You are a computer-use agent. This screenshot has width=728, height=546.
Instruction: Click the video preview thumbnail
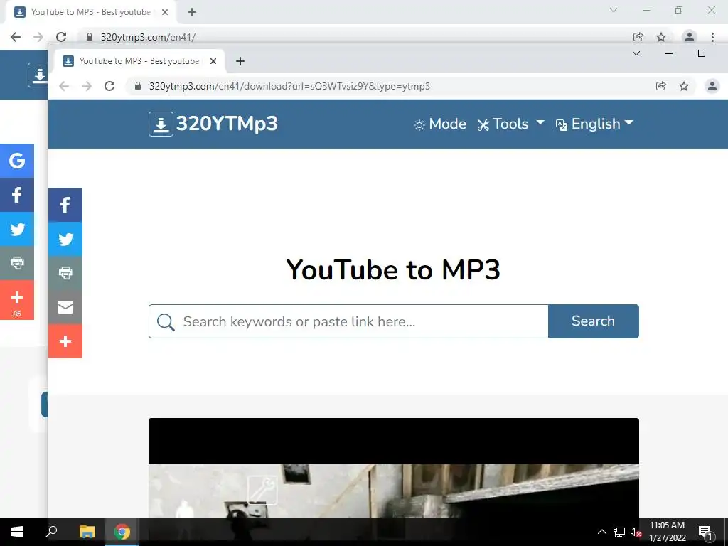394,468
